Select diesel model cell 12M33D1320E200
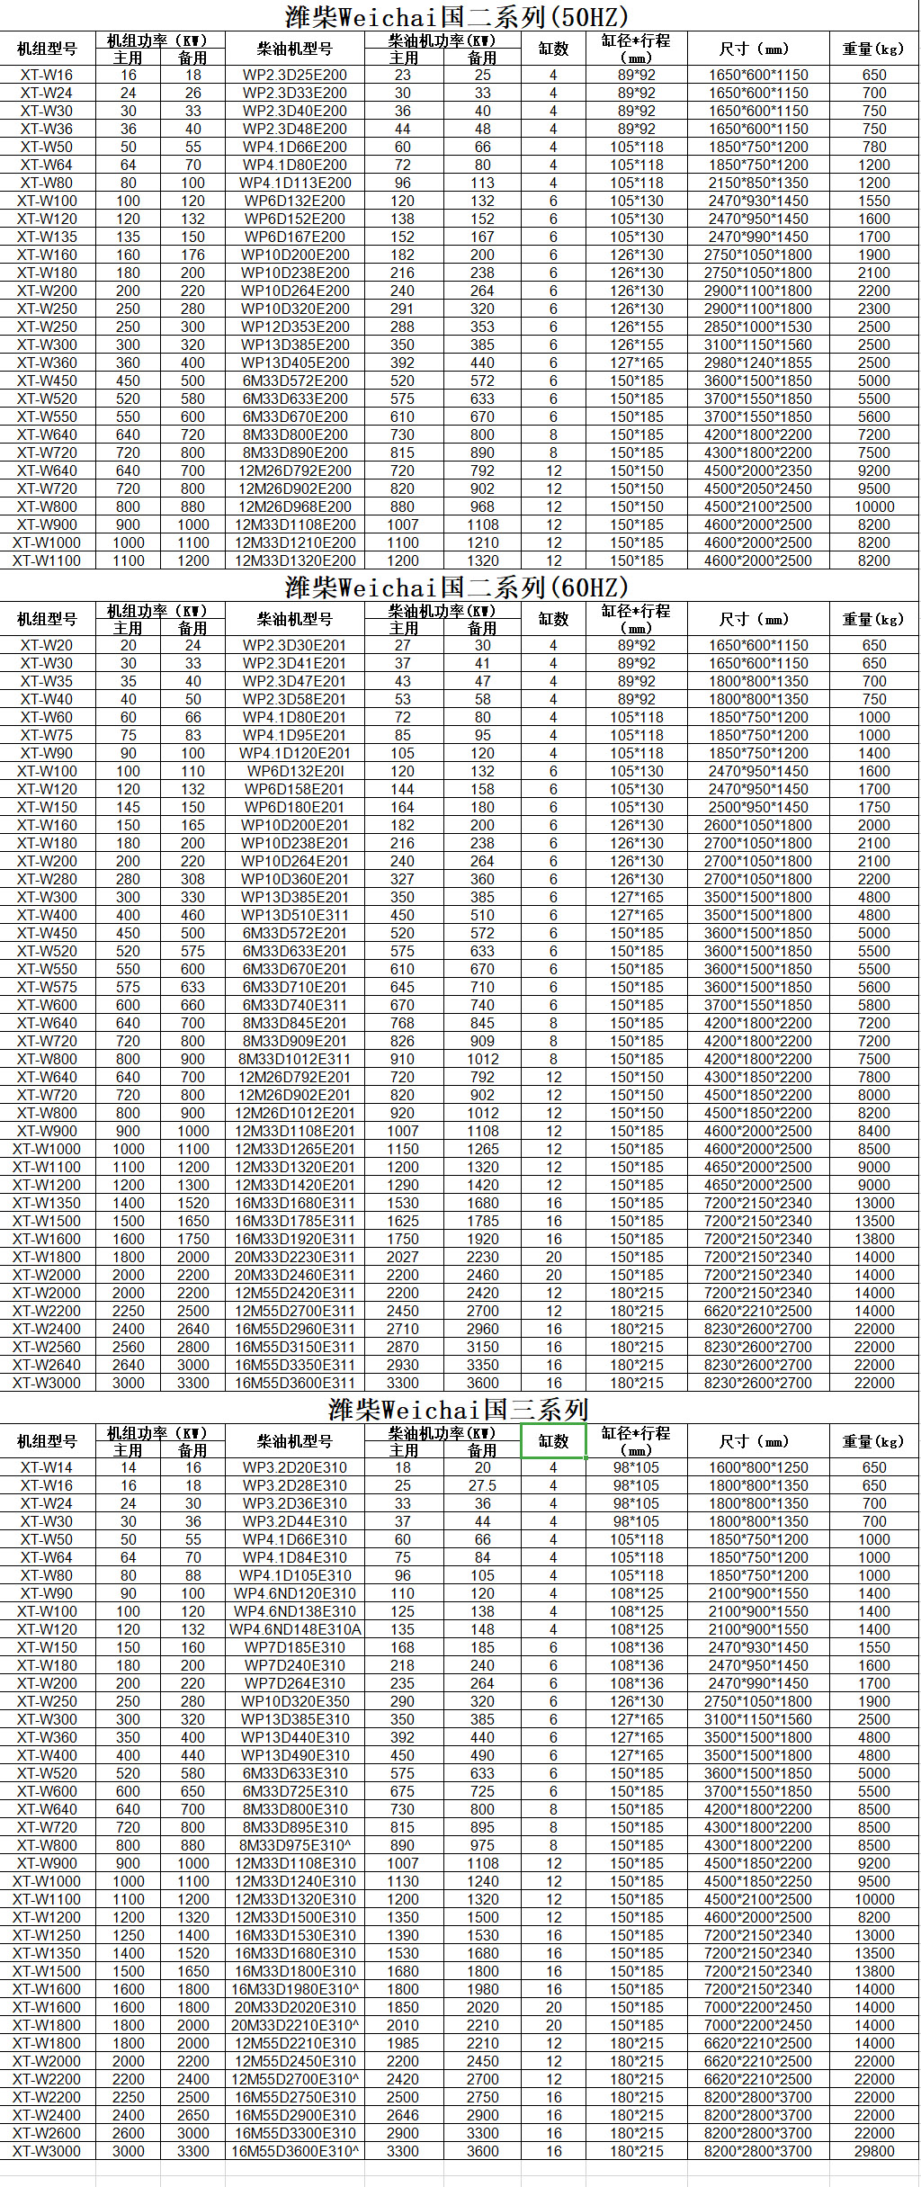This screenshot has height=2187, width=921. point(294,560)
